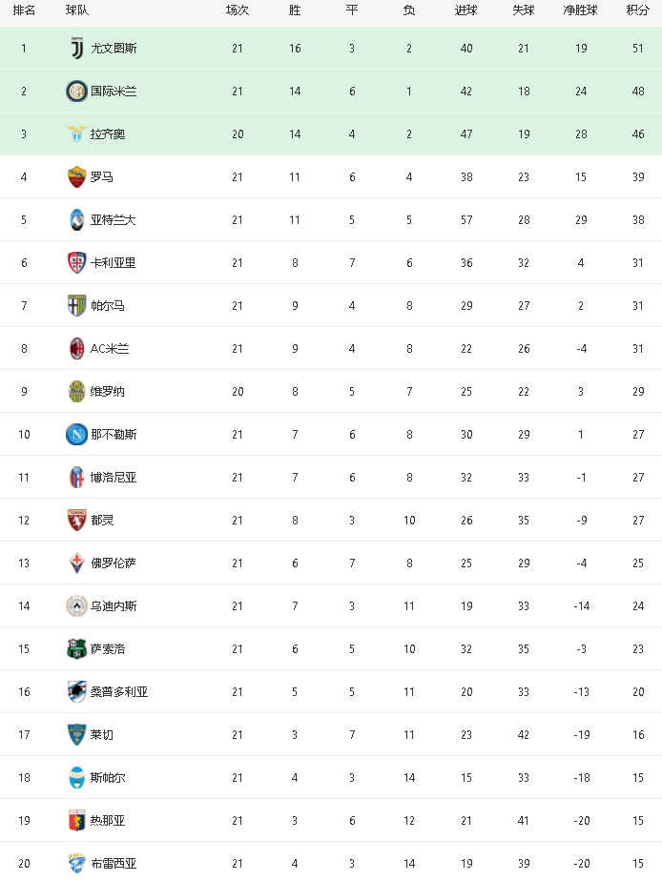Click the 排名 column header
The width and height of the screenshot is (662, 881).
point(24,10)
